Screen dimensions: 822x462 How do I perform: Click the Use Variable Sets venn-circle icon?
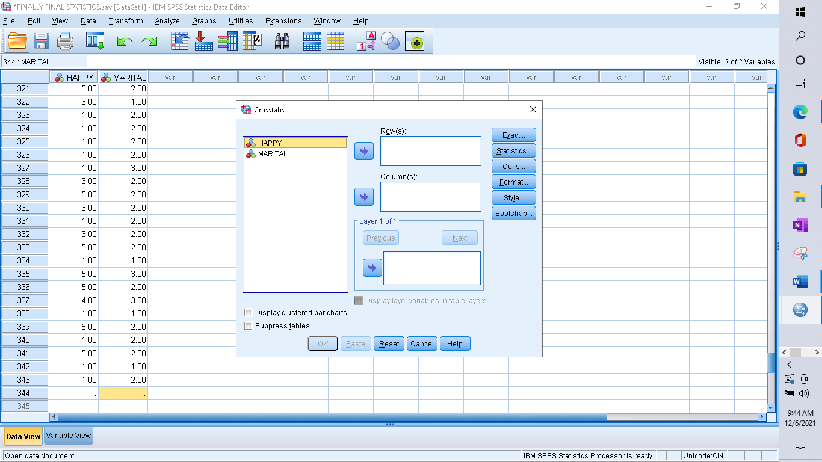coord(389,42)
